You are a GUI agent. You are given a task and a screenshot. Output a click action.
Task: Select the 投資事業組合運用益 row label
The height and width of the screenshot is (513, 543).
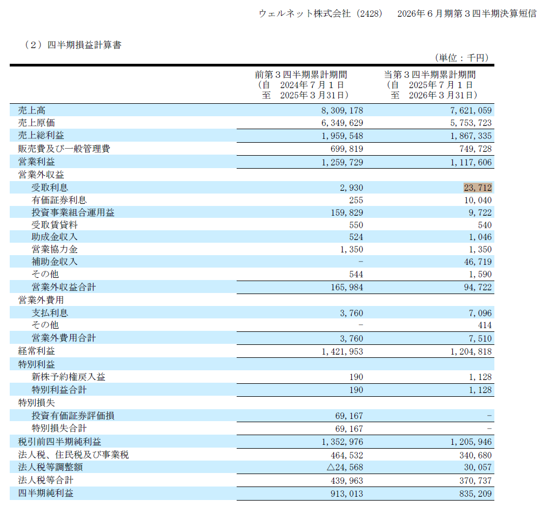pos(73,212)
